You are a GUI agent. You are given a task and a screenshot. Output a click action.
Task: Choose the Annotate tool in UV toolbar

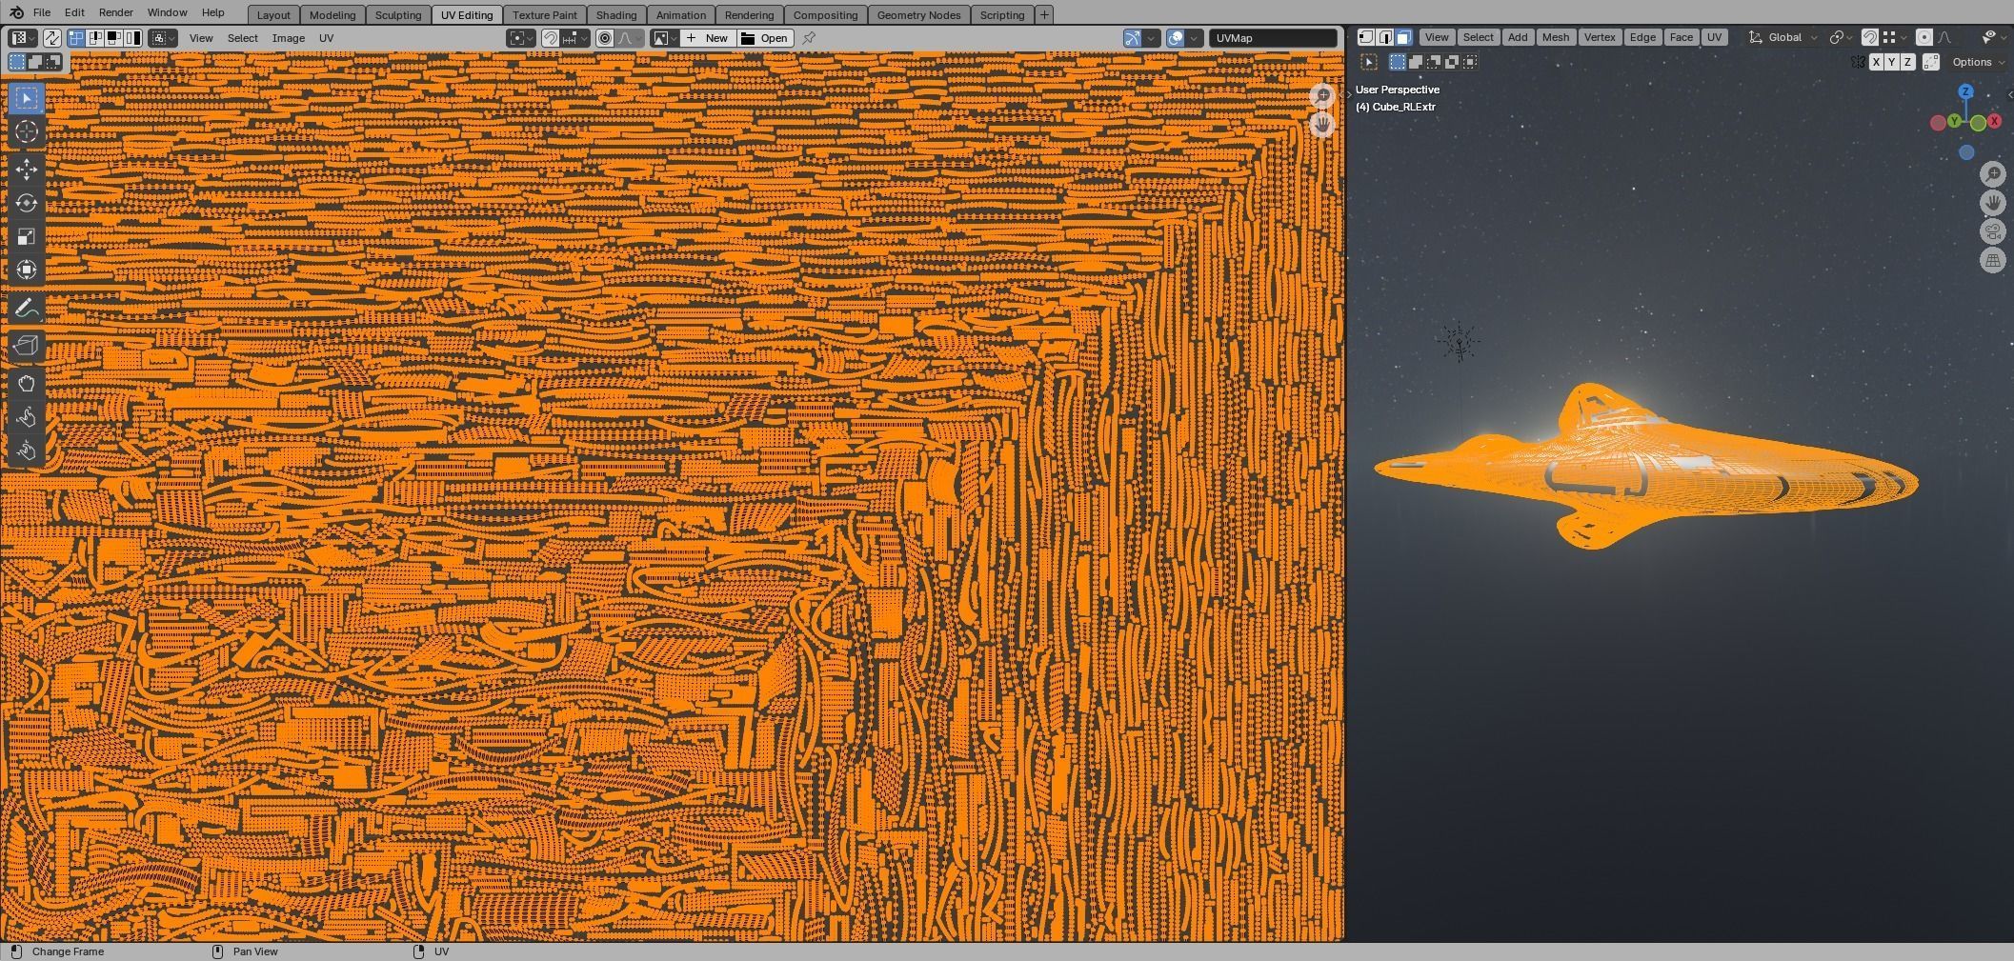point(27,308)
